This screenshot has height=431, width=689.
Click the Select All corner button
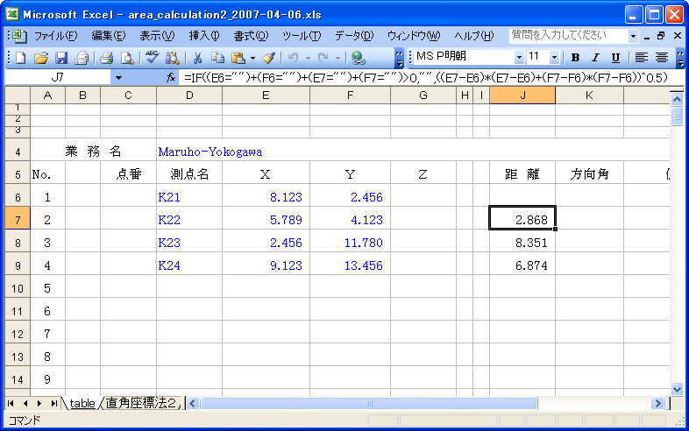coord(18,95)
